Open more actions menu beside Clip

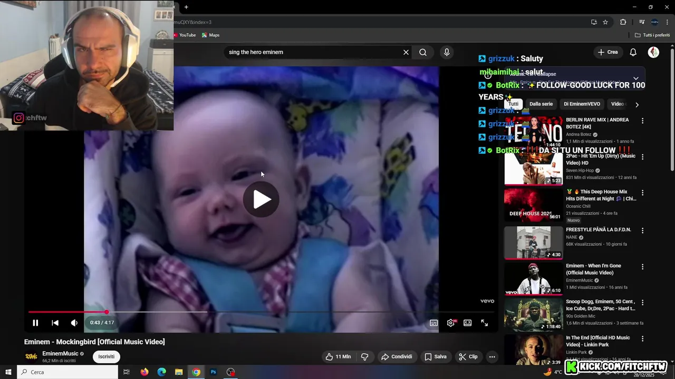pos(492,356)
